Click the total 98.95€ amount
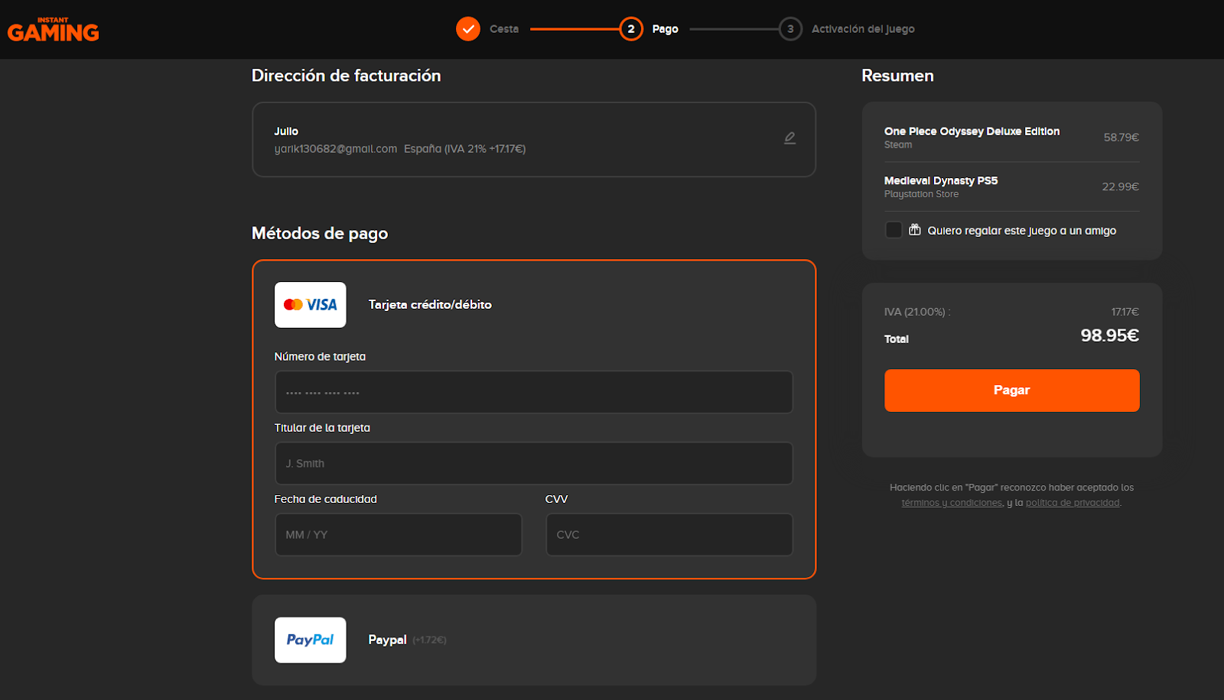 point(1110,335)
